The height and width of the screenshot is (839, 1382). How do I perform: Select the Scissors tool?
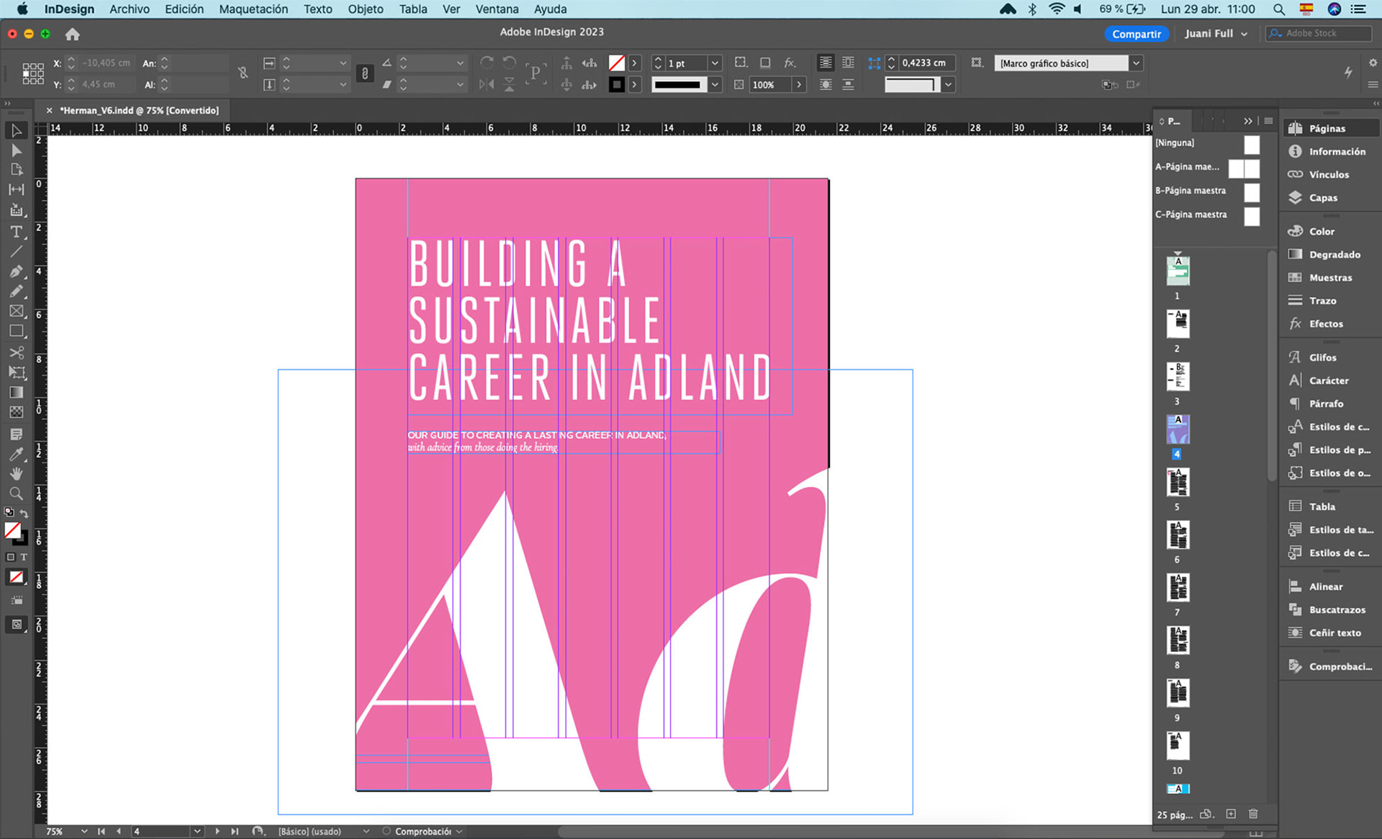pos(16,353)
